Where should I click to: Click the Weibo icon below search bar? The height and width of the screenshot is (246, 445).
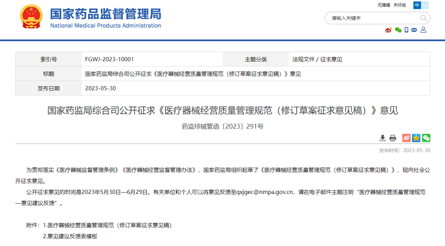click(388, 30)
